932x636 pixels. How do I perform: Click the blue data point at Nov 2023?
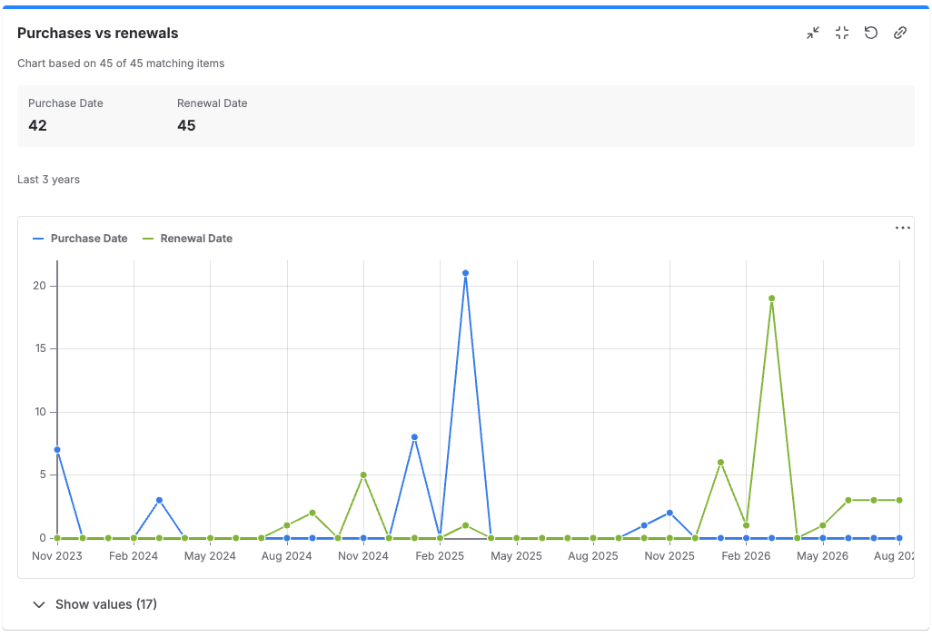(x=57, y=449)
